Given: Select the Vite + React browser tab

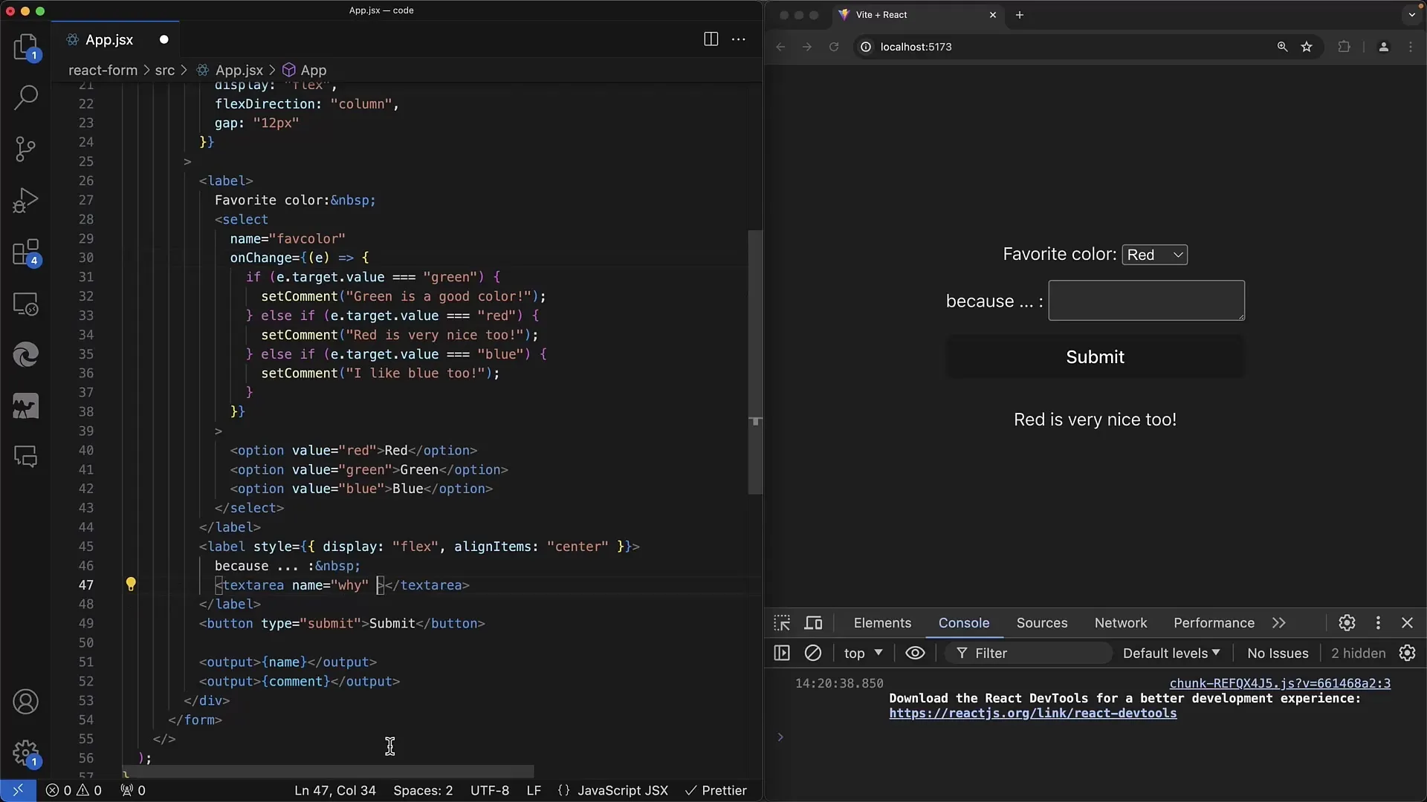Looking at the screenshot, I should (x=918, y=15).
